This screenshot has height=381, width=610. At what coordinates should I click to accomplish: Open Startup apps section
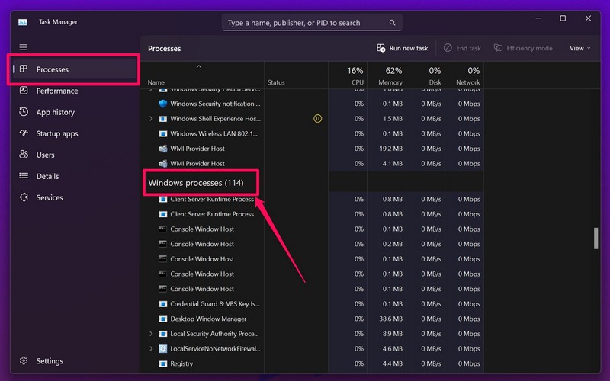pyautogui.click(x=57, y=133)
